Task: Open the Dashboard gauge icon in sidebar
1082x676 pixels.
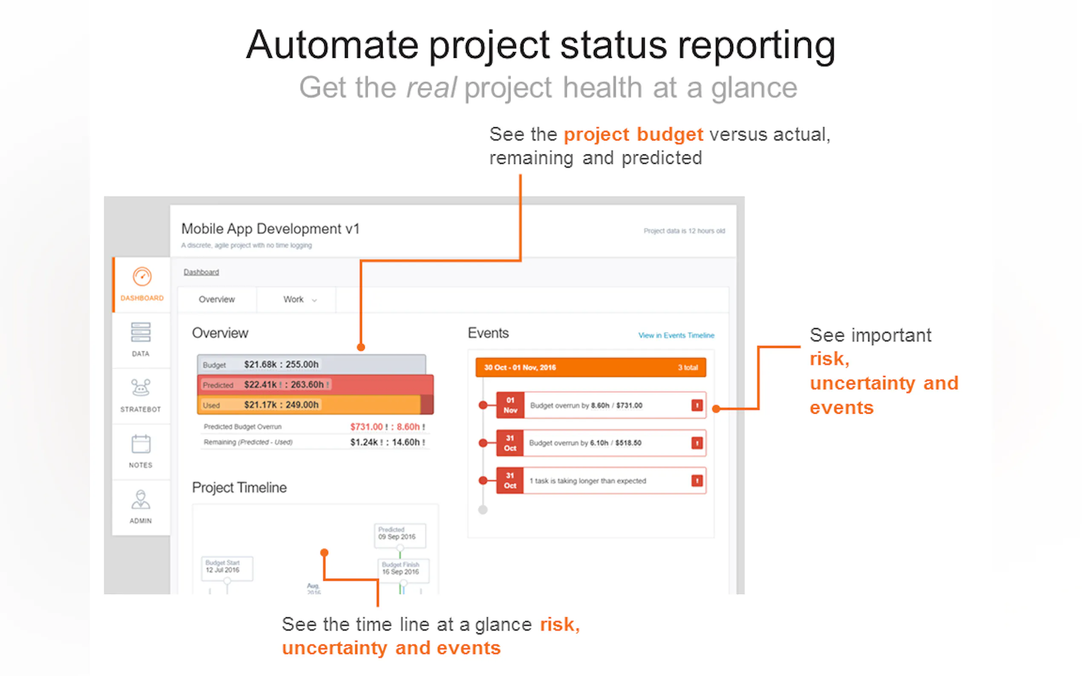Action: [x=142, y=277]
